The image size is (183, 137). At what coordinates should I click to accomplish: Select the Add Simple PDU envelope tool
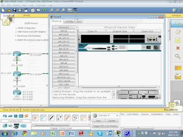click(178, 68)
